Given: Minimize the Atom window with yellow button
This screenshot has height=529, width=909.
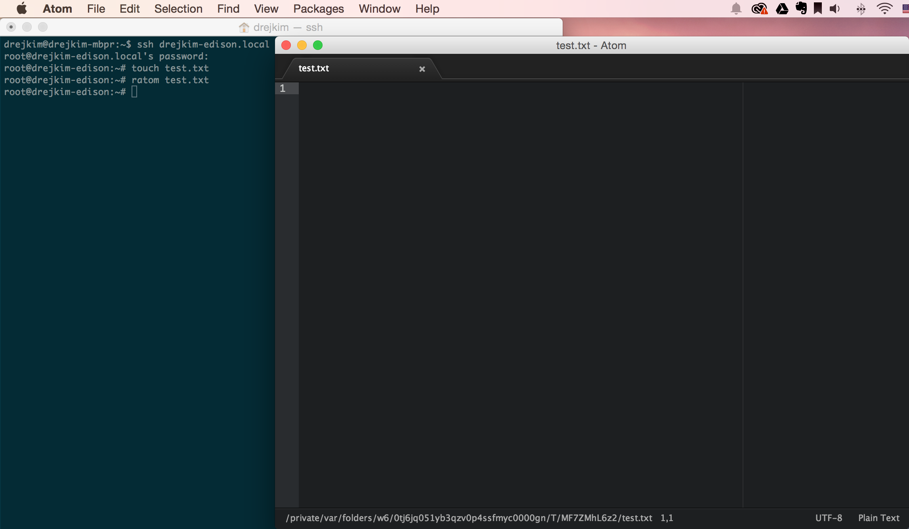Looking at the screenshot, I should [302, 45].
